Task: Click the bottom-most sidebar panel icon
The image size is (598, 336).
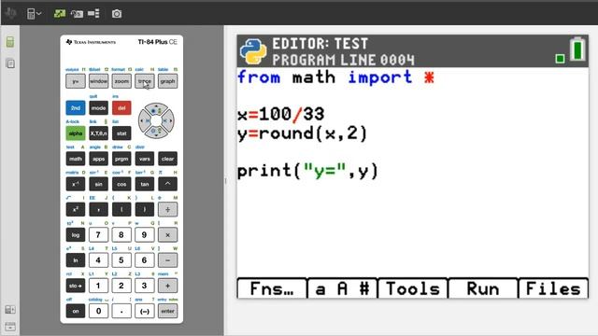Action: 10,326
